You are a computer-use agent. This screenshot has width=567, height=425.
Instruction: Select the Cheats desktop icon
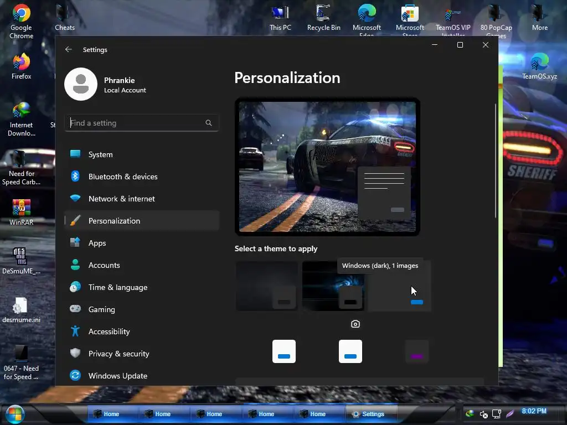coord(65,18)
